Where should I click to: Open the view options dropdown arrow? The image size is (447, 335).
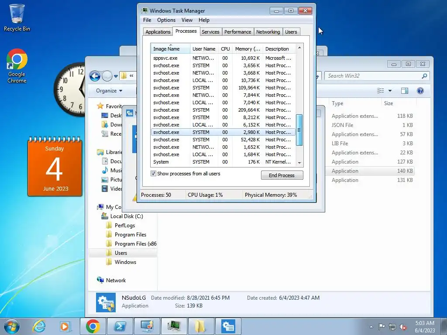pos(390,91)
